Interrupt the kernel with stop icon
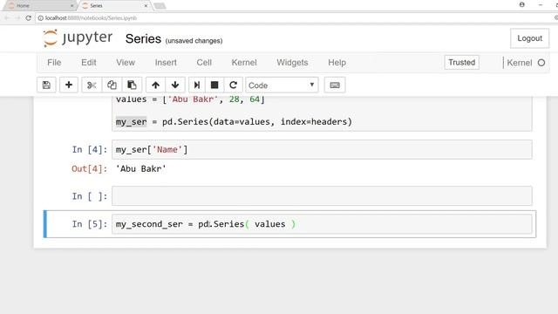 tap(214, 85)
